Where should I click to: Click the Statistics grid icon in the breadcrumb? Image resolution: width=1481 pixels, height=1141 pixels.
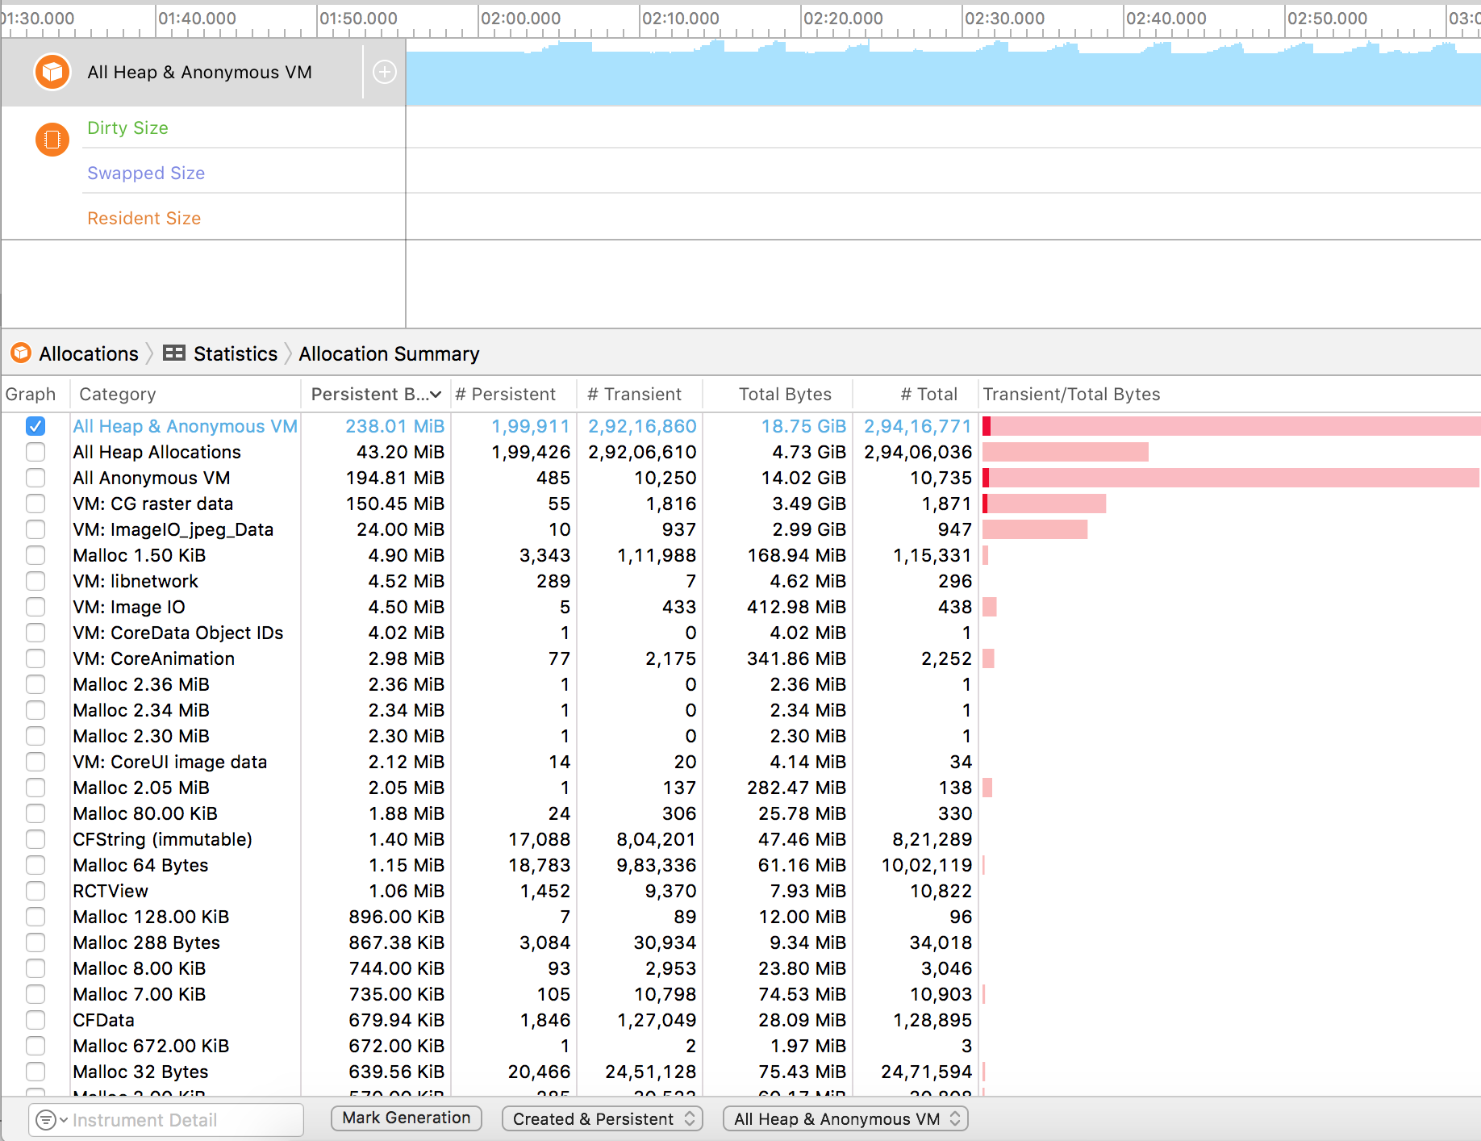[x=173, y=353]
